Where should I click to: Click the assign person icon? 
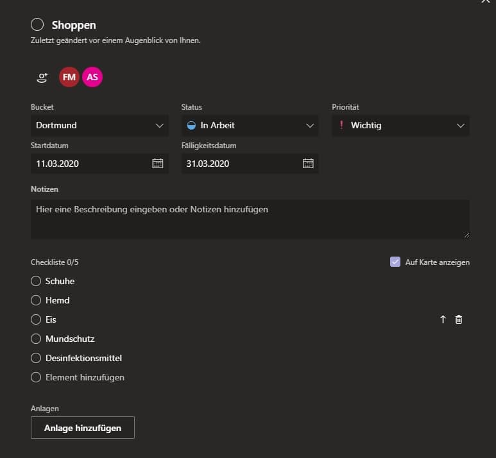pos(42,78)
